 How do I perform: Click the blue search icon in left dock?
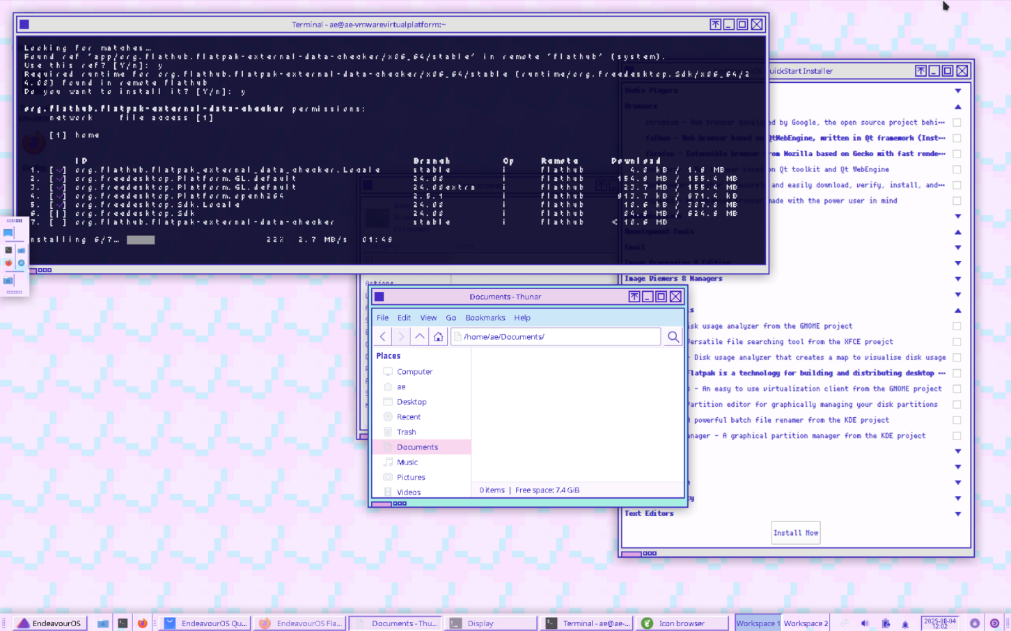tap(21, 263)
